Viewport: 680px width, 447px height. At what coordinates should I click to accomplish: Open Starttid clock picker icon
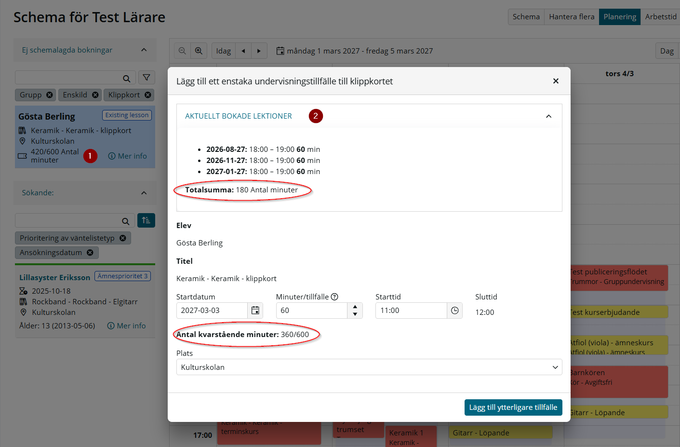(454, 311)
